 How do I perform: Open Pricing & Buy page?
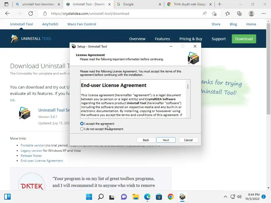191,39
